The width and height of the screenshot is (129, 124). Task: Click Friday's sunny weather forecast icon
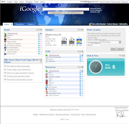click(x=79, y=41)
